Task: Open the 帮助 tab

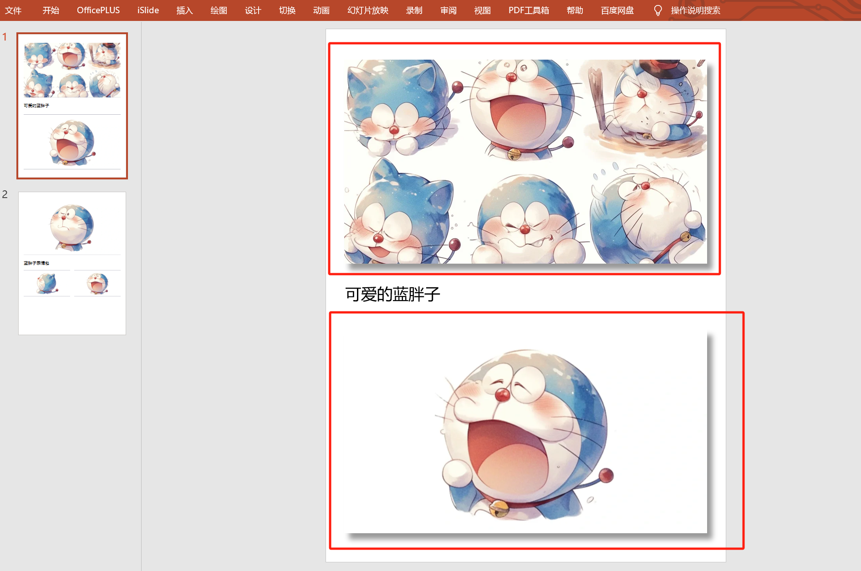Action: tap(575, 10)
